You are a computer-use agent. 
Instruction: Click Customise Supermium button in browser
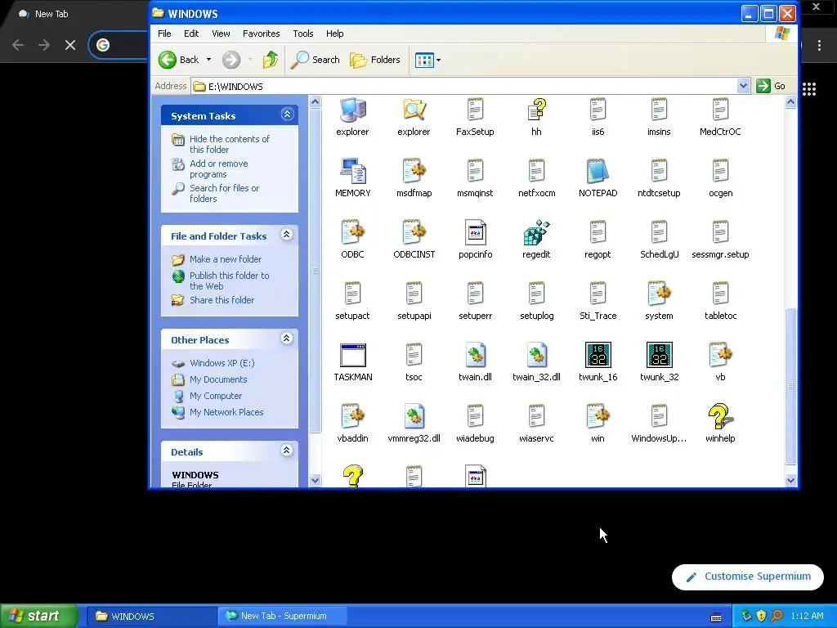[747, 576]
